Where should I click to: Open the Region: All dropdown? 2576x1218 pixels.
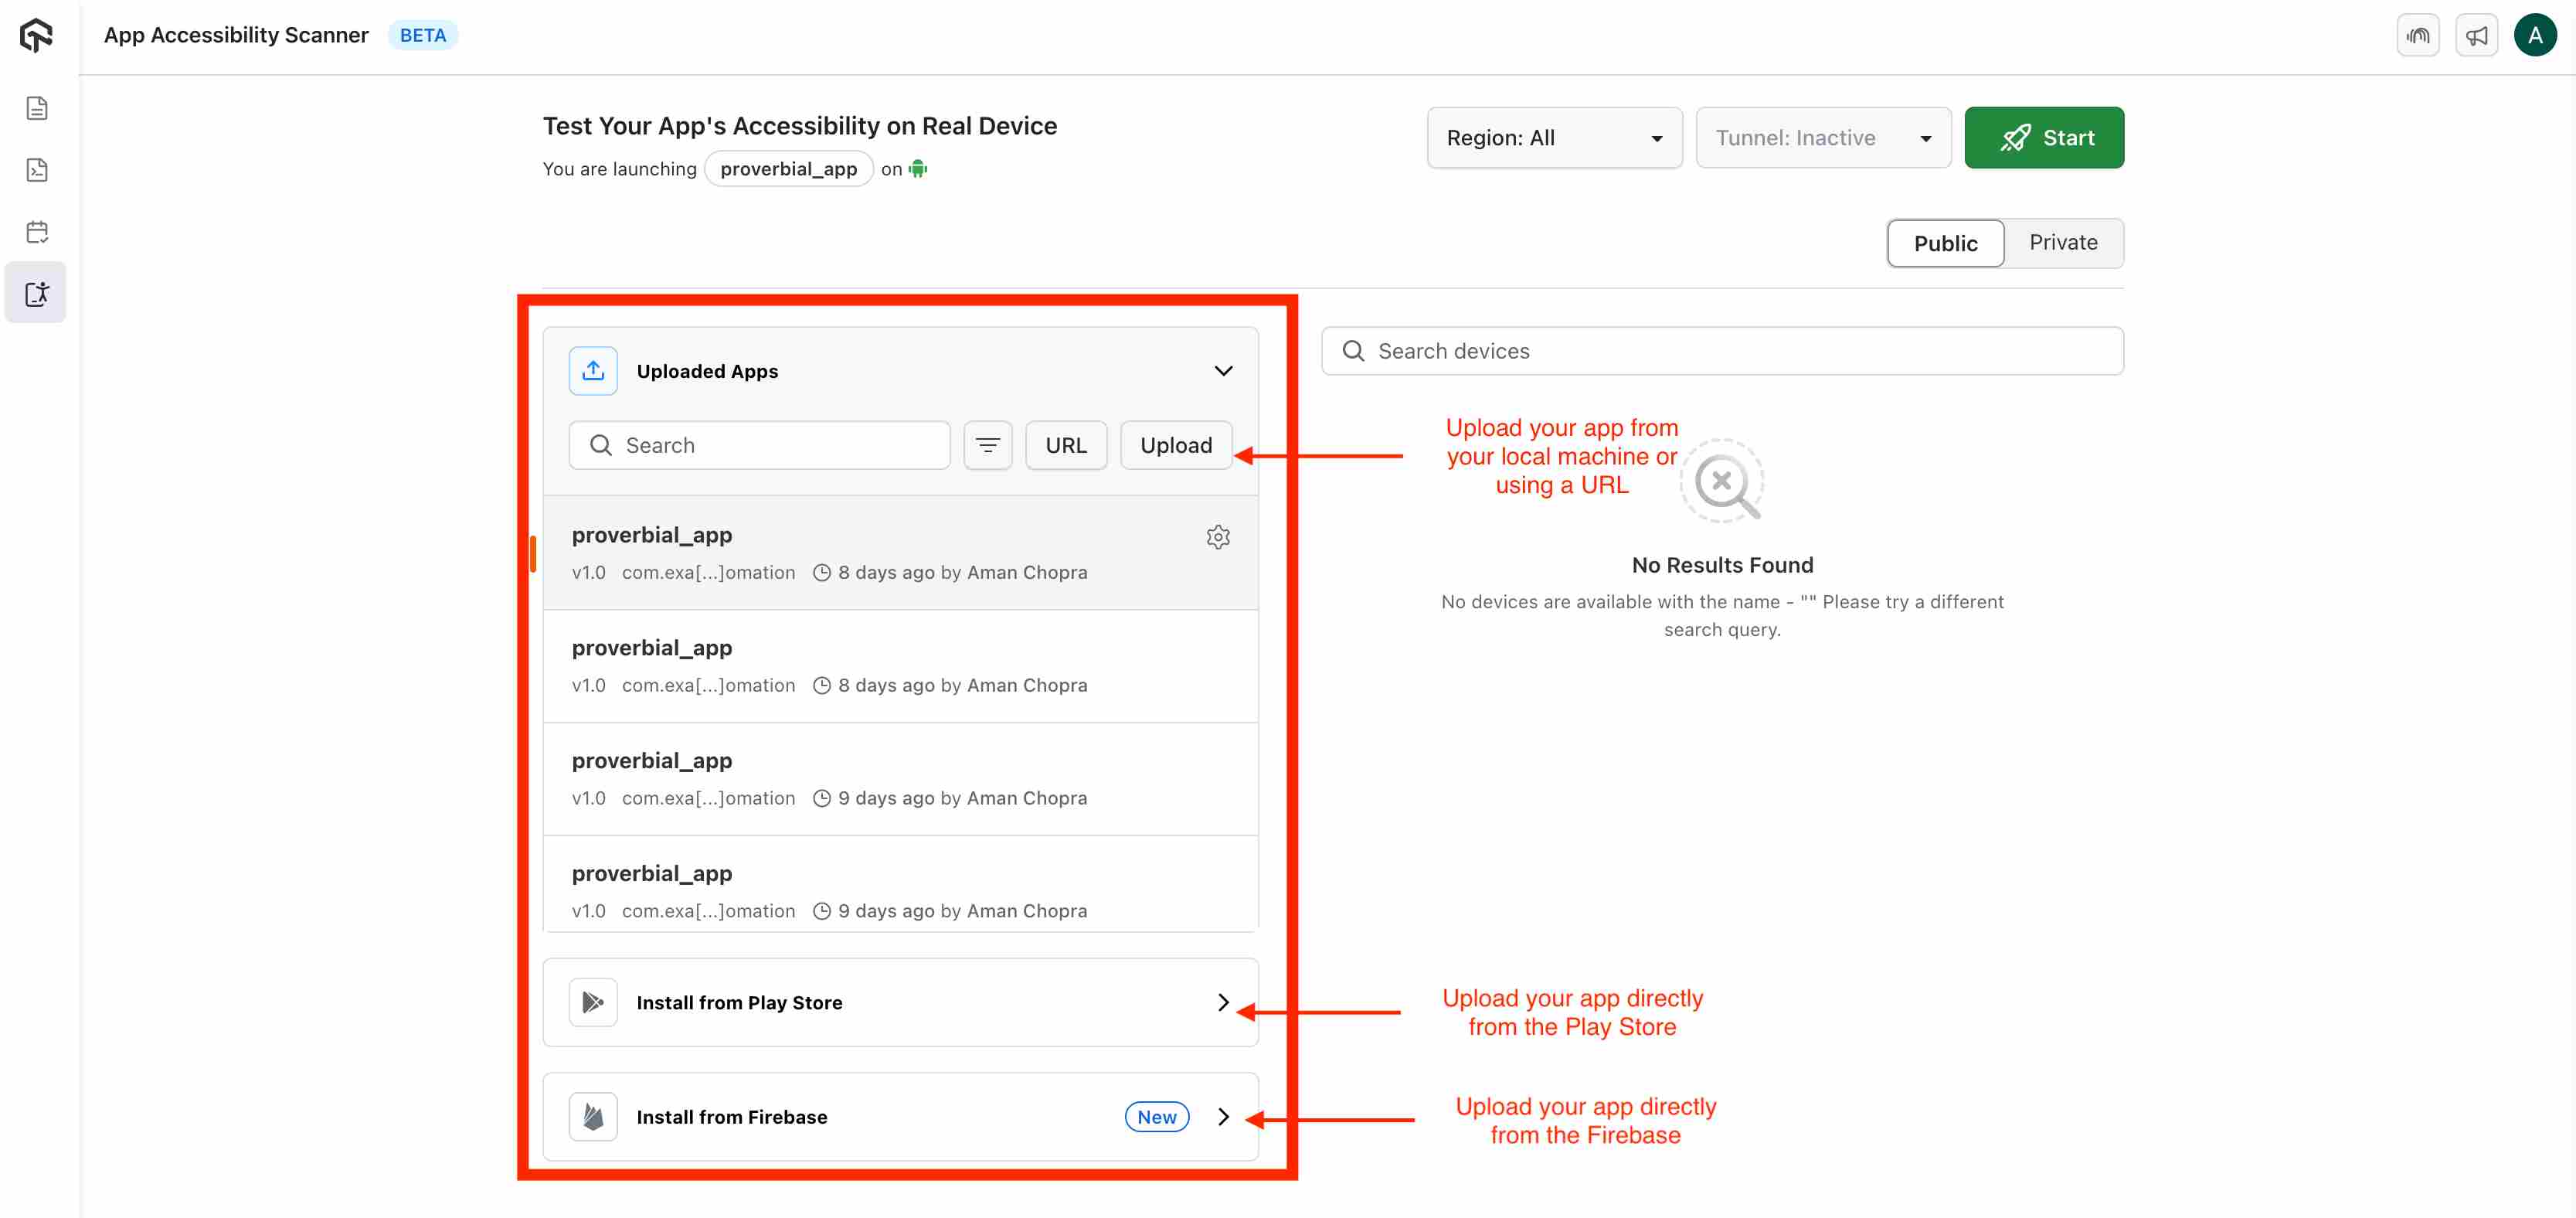click(x=1553, y=138)
